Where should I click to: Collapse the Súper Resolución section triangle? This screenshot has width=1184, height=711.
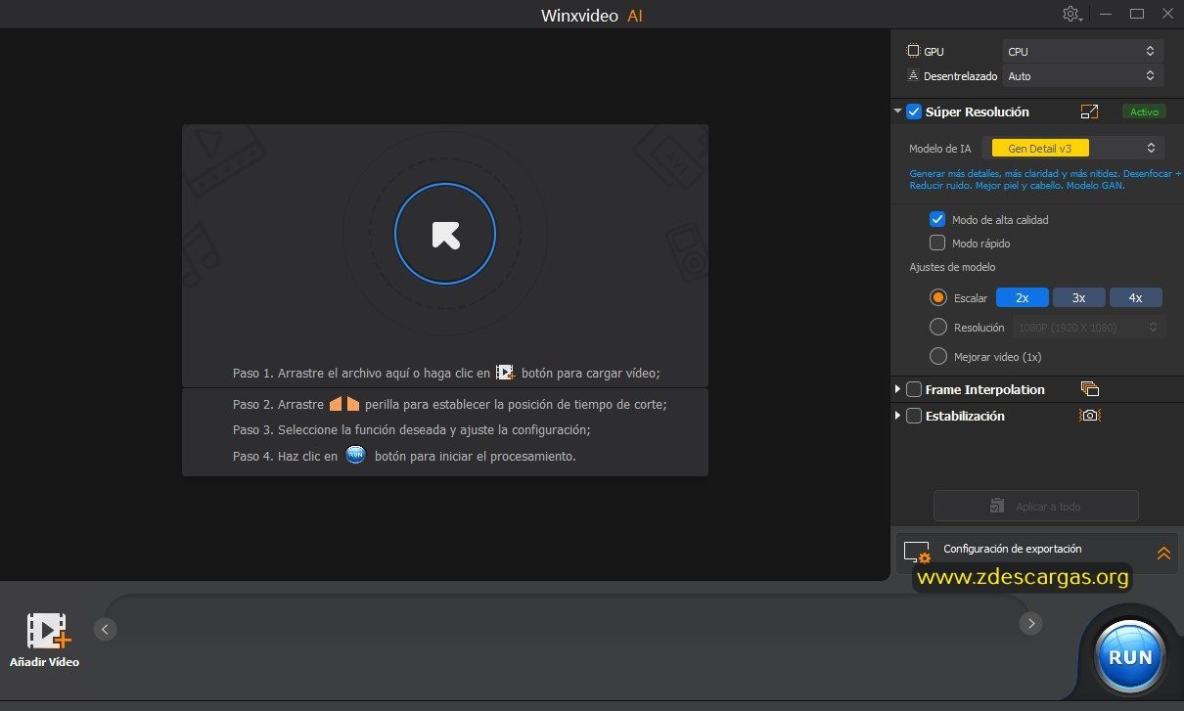897,111
